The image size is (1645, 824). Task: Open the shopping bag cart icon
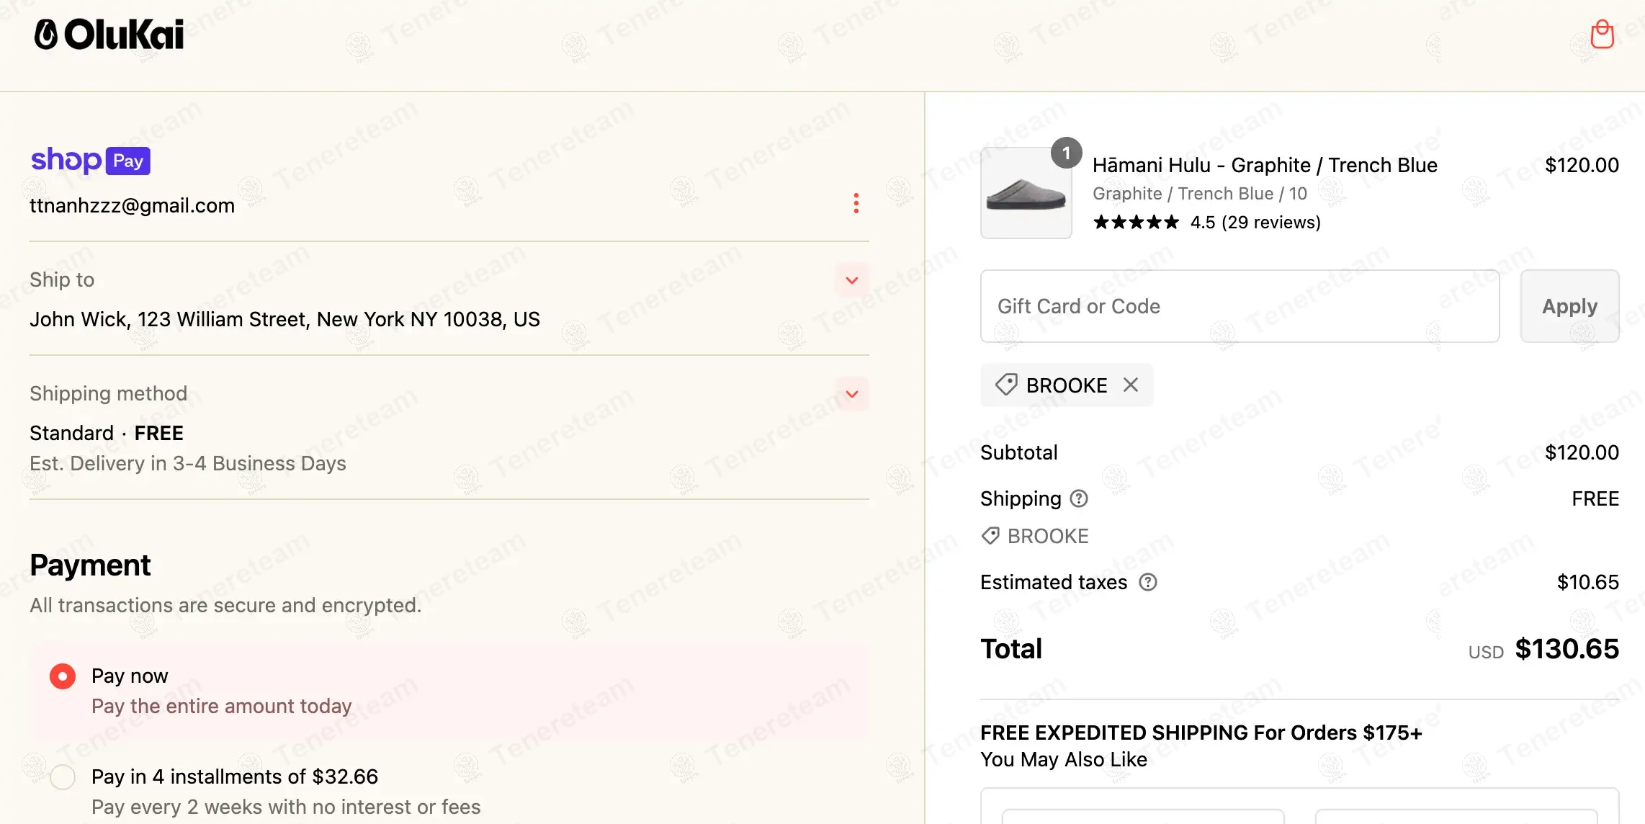click(1602, 35)
